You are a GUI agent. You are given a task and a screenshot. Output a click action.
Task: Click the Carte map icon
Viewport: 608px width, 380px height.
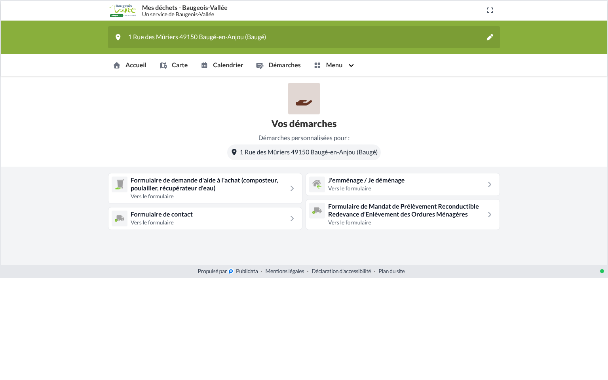click(163, 65)
